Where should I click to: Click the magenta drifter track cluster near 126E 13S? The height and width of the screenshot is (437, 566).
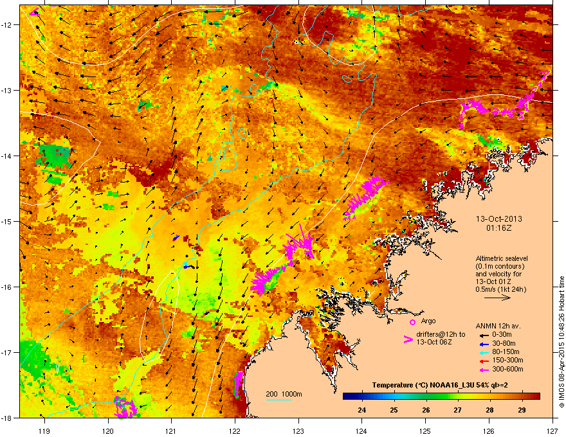click(506, 101)
